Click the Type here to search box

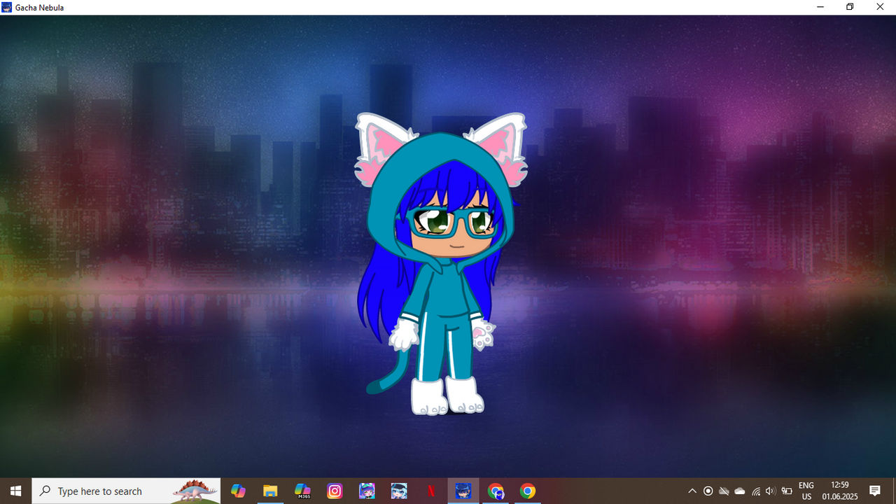point(126,491)
